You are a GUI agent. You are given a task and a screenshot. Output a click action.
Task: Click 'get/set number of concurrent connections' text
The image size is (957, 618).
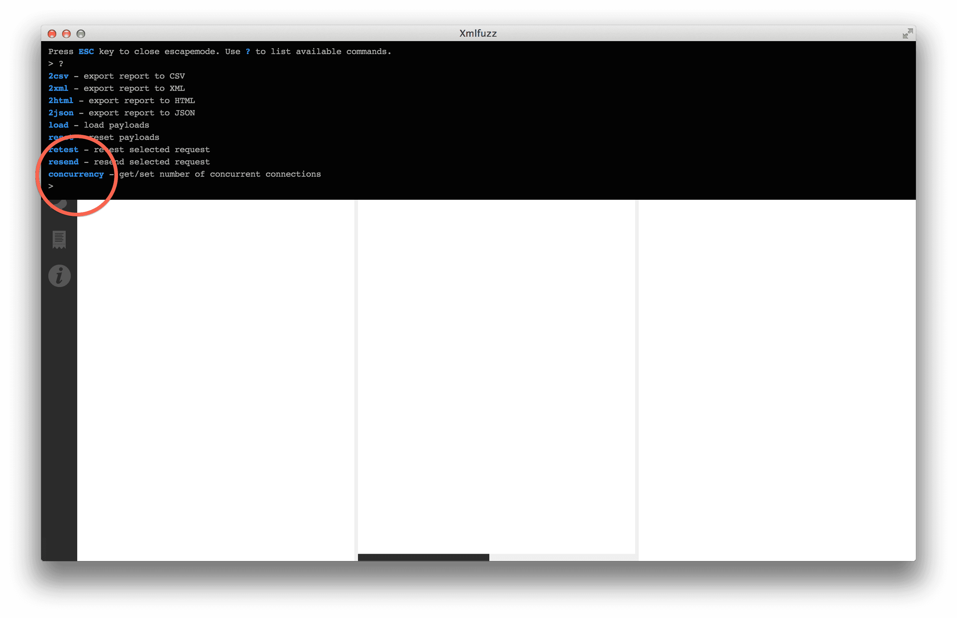[220, 174]
